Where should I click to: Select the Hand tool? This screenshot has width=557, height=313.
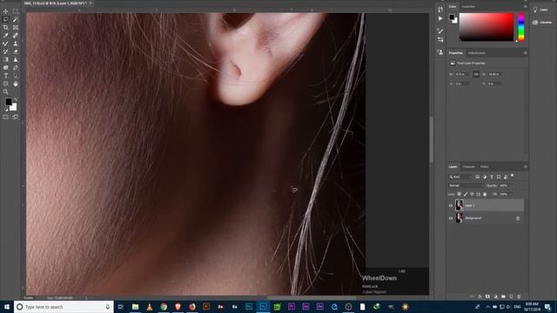coord(16,83)
